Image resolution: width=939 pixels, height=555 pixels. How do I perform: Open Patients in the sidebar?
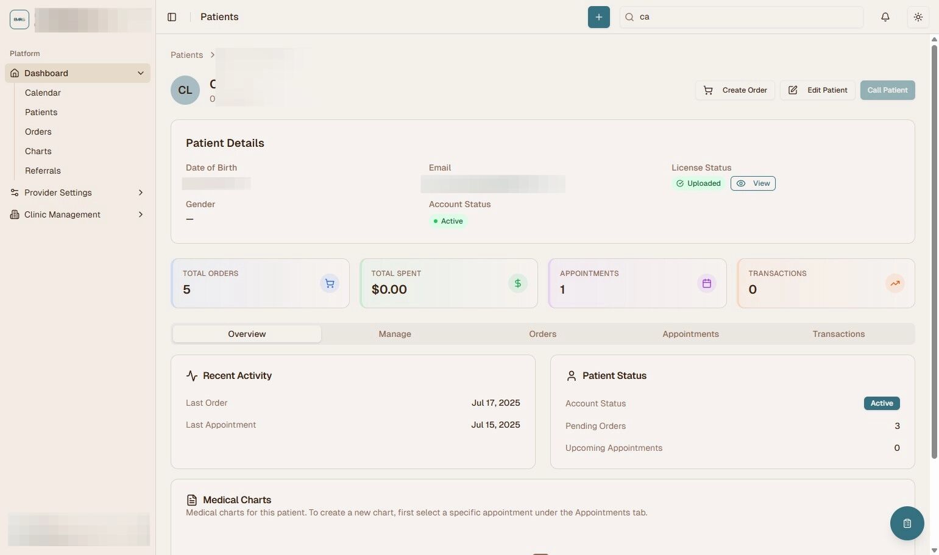[x=41, y=112]
